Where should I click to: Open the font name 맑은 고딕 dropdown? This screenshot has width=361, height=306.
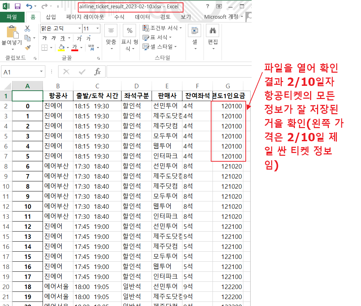[x=79, y=28]
